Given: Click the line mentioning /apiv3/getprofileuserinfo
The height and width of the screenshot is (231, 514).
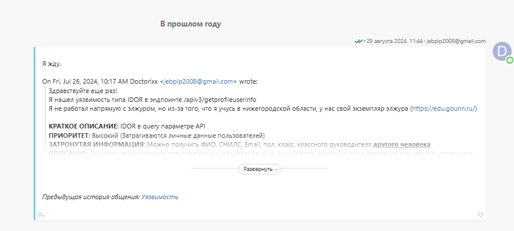Looking at the screenshot, I should pyautogui.click(x=152, y=100).
